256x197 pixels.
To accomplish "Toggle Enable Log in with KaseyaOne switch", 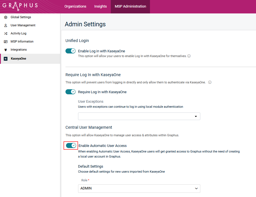I will [71, 51].
